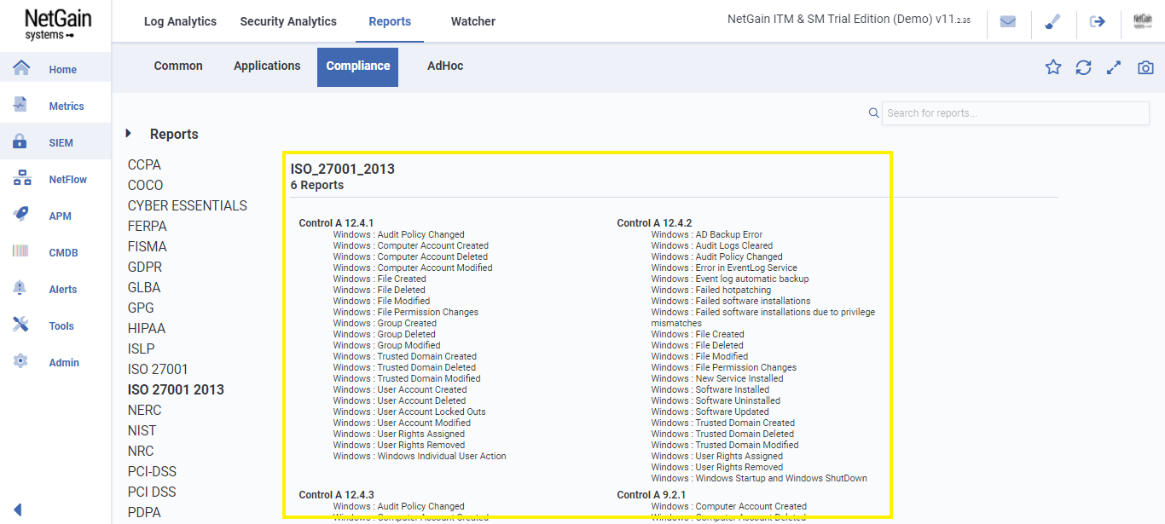
Task: Open Metrics in the sidebar
Action: click(x=67, y=107)
